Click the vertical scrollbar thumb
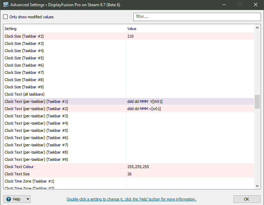 click(x=257, y=102)
